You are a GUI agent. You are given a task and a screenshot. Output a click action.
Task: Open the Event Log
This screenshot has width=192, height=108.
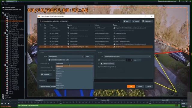point(147,21)
